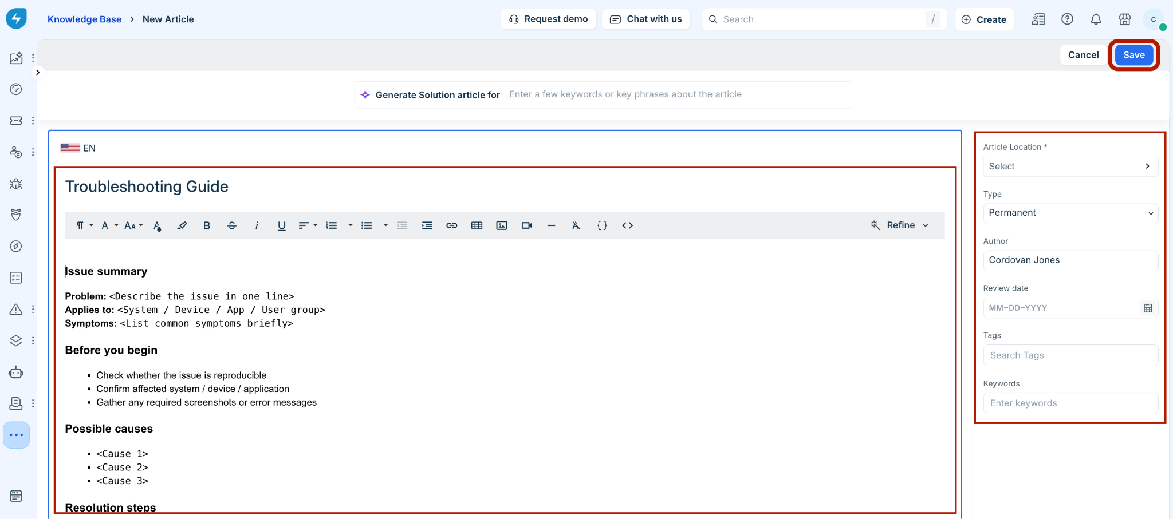Click the Search Tags field
Screen dimensions: 1173x519
click(1070, 355)
